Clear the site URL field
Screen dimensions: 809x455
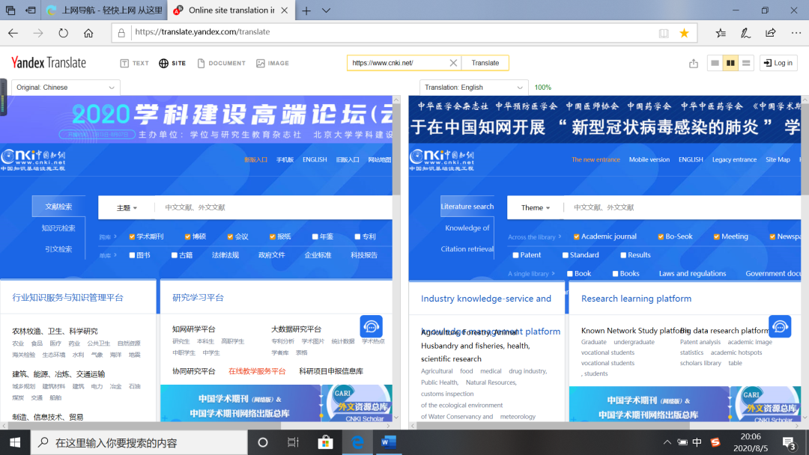coord(453,63)
